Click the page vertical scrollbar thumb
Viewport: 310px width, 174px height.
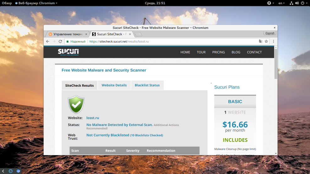point(275,64)
